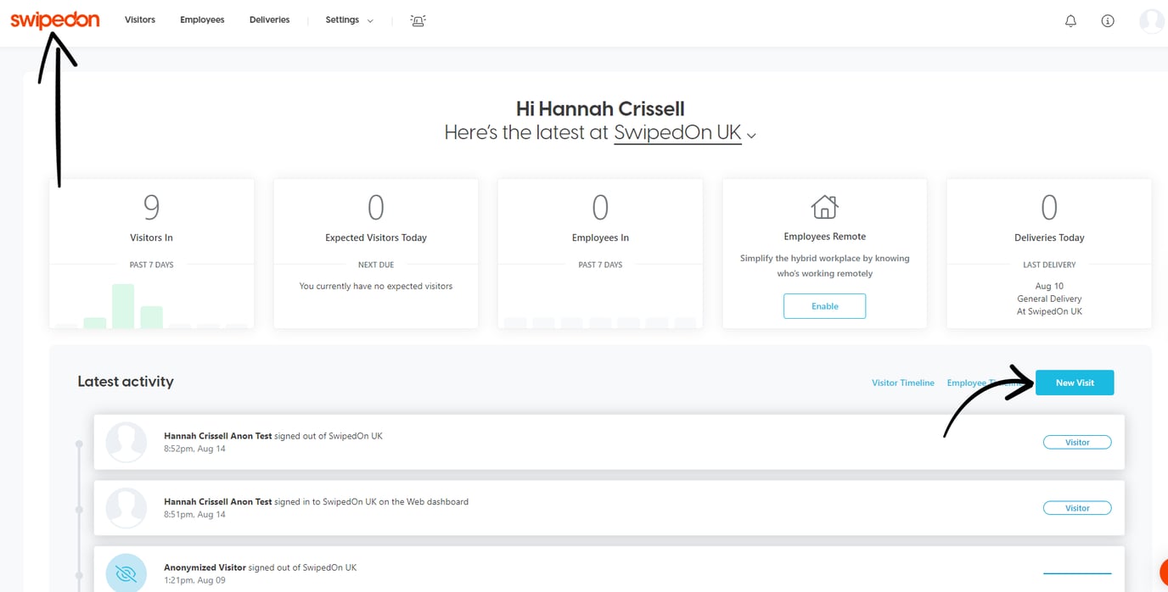Open the Deliveries Today card
This screenshot has height=592, width=1168.
click(x=1048, y=253)
